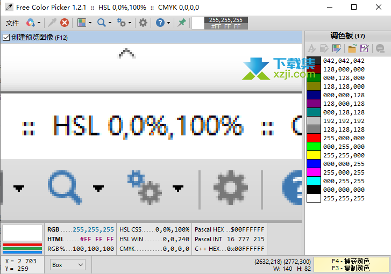Select the red 255,000,000 palette swatch

pos(314,138)
